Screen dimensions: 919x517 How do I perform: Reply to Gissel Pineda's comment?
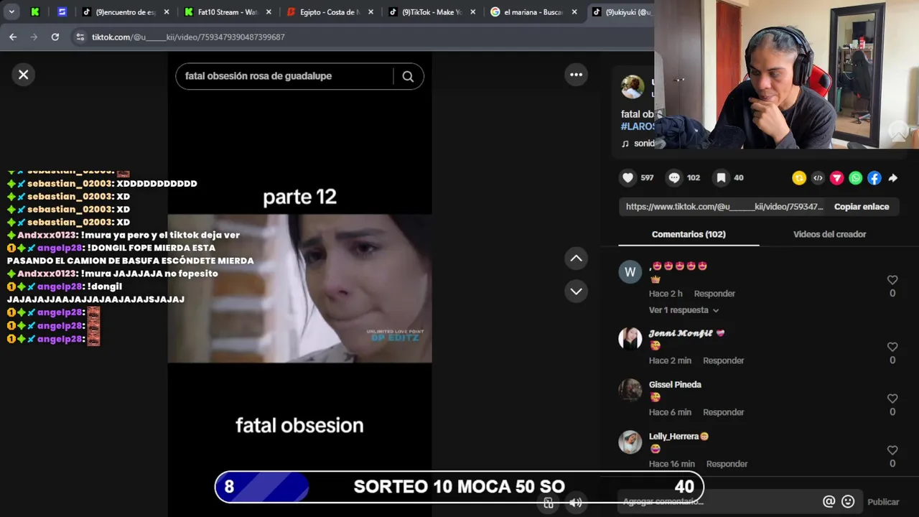point(723,412)
